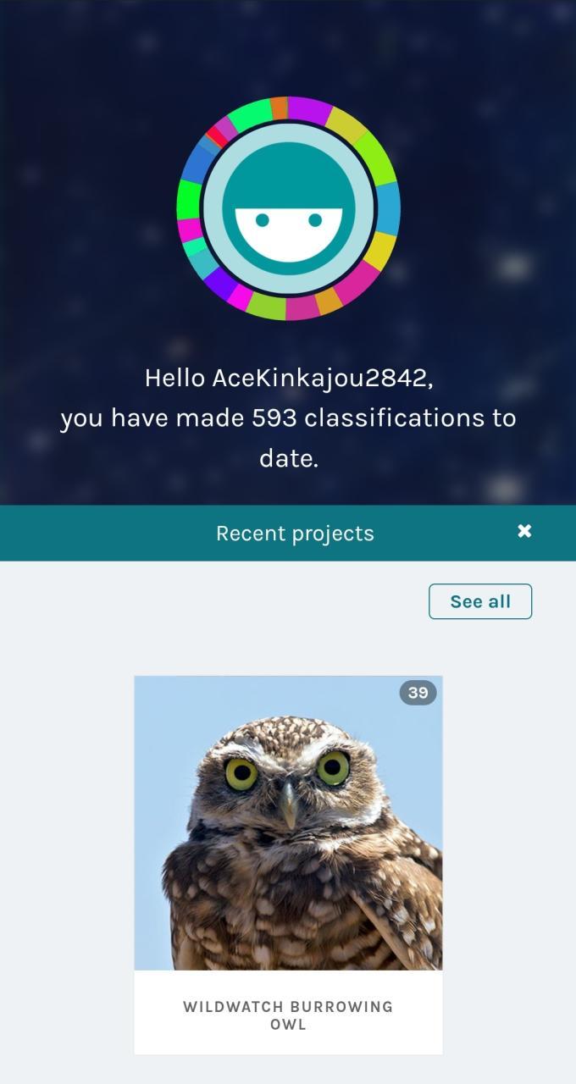Select the sky-blue segment on the ring's right
The image size is (576, 1084).
pos(388,207)
